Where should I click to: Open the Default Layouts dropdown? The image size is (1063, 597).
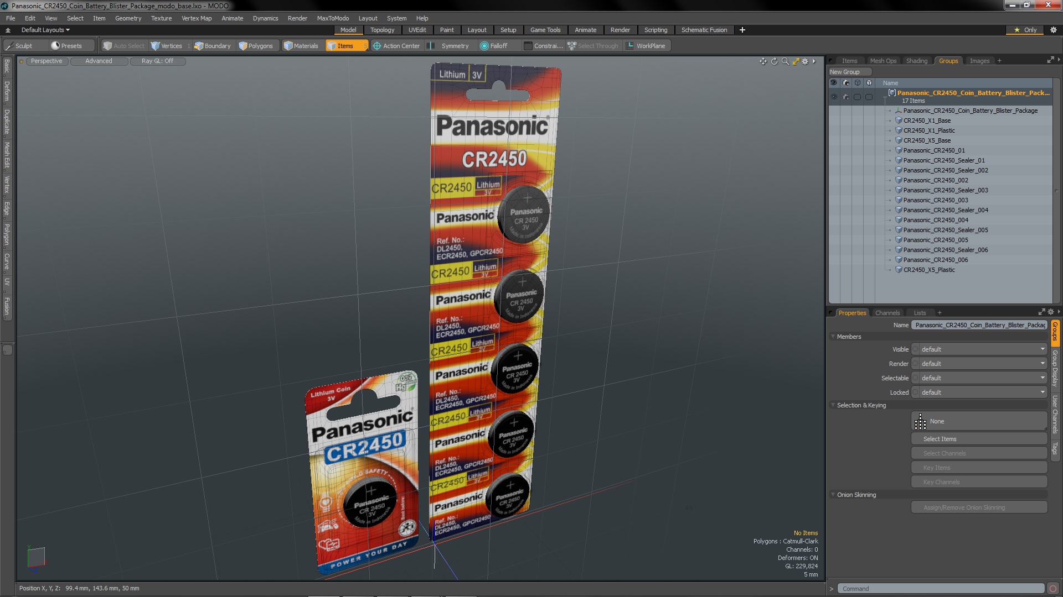click(x=45, y=30)
